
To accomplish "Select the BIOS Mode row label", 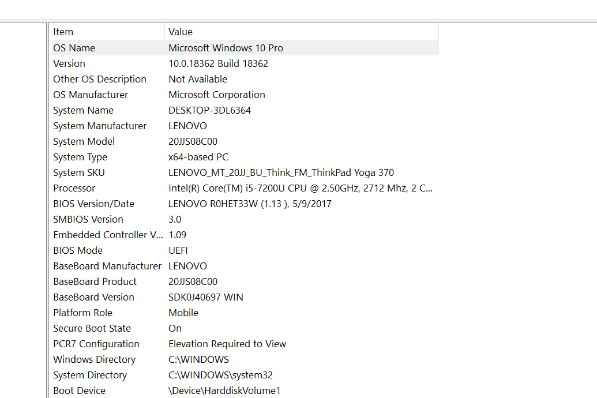I will tap(78, 251).
